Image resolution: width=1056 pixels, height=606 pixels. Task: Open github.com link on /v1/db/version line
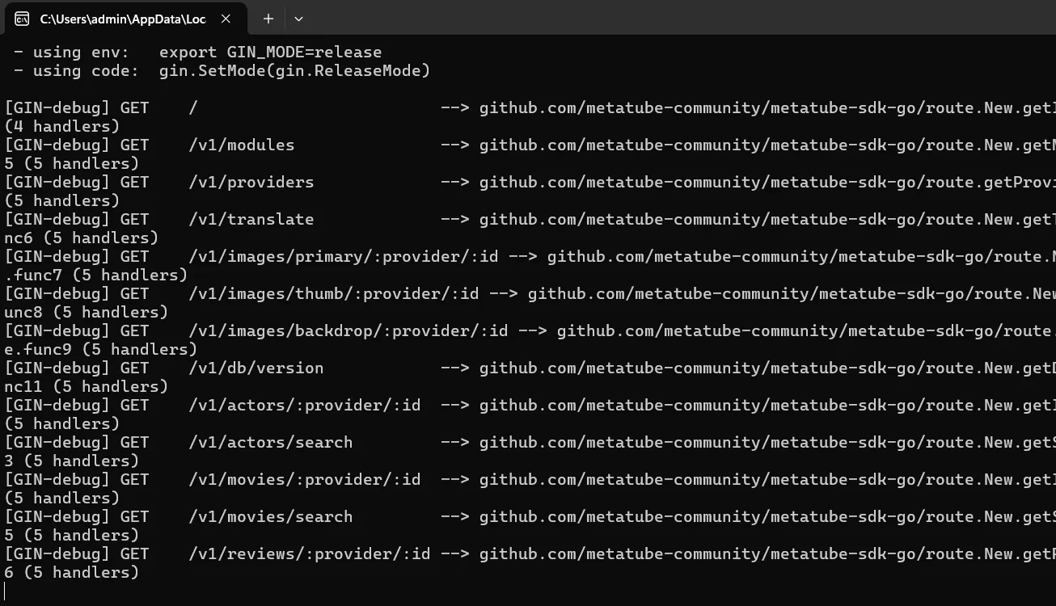click(767, 368)
